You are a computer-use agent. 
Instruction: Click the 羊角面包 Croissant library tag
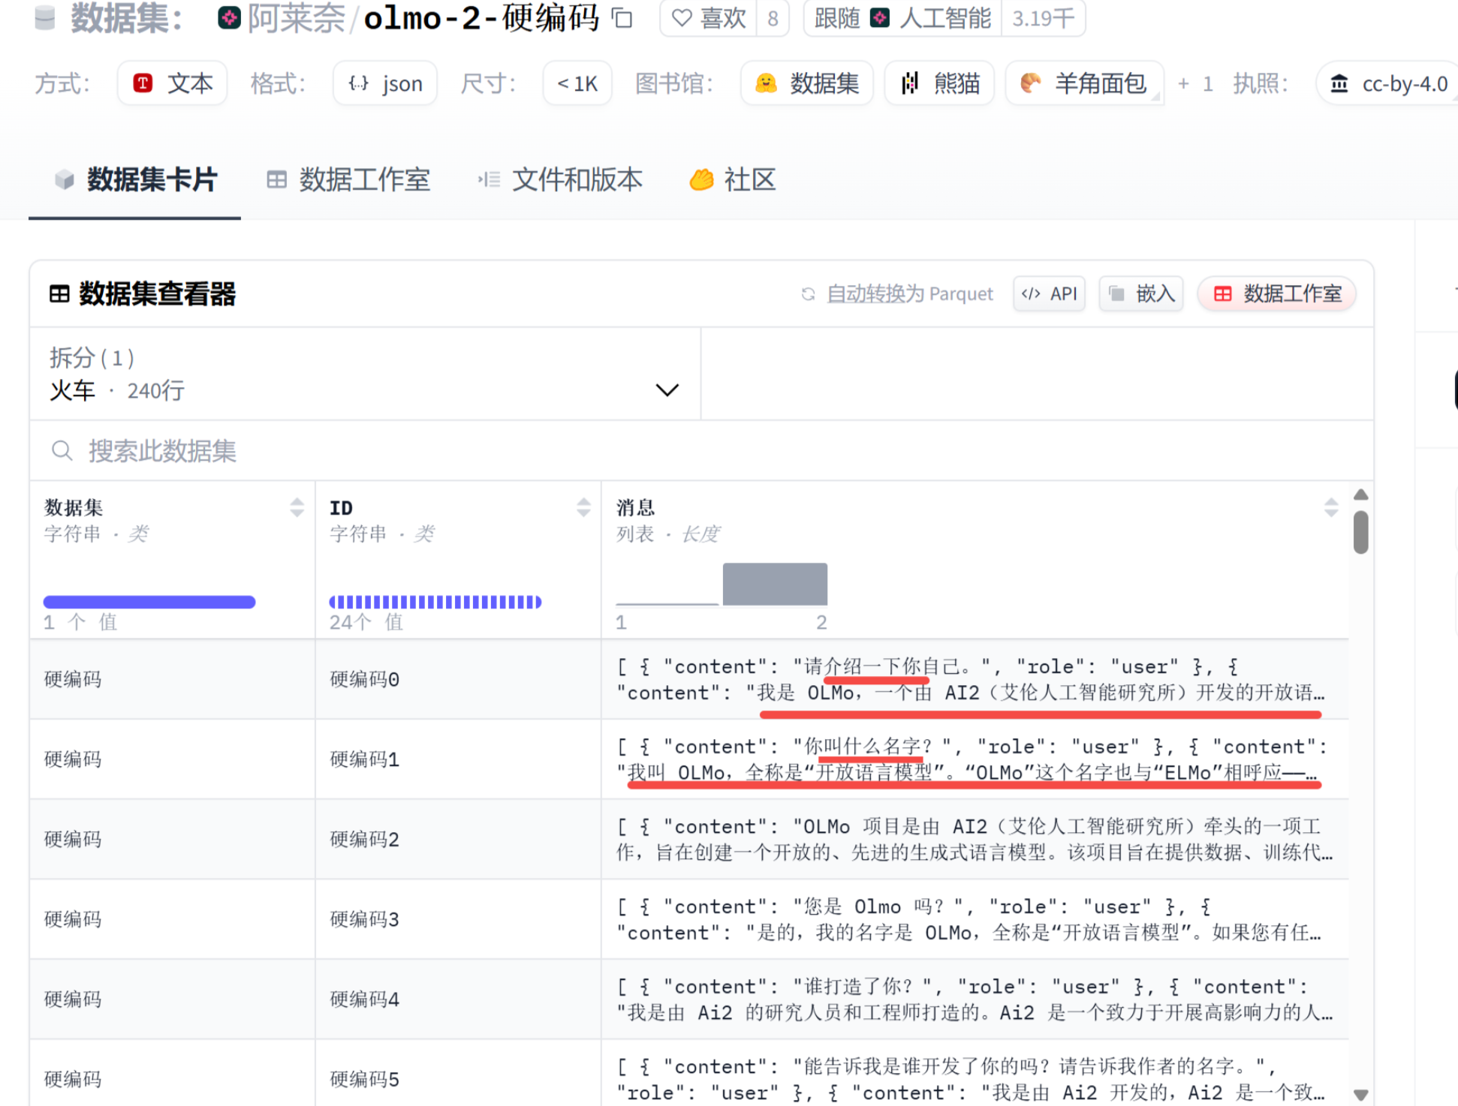click(1083, 83)
